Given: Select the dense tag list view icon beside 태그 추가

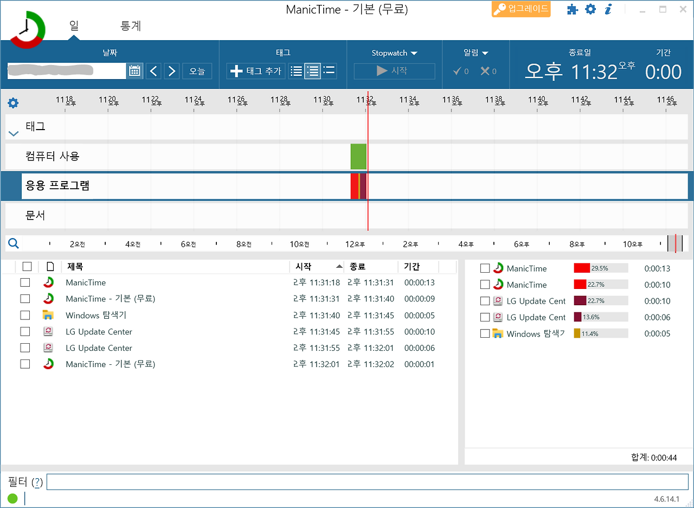Looking at the screenshot, I should [x=297, y=71].
